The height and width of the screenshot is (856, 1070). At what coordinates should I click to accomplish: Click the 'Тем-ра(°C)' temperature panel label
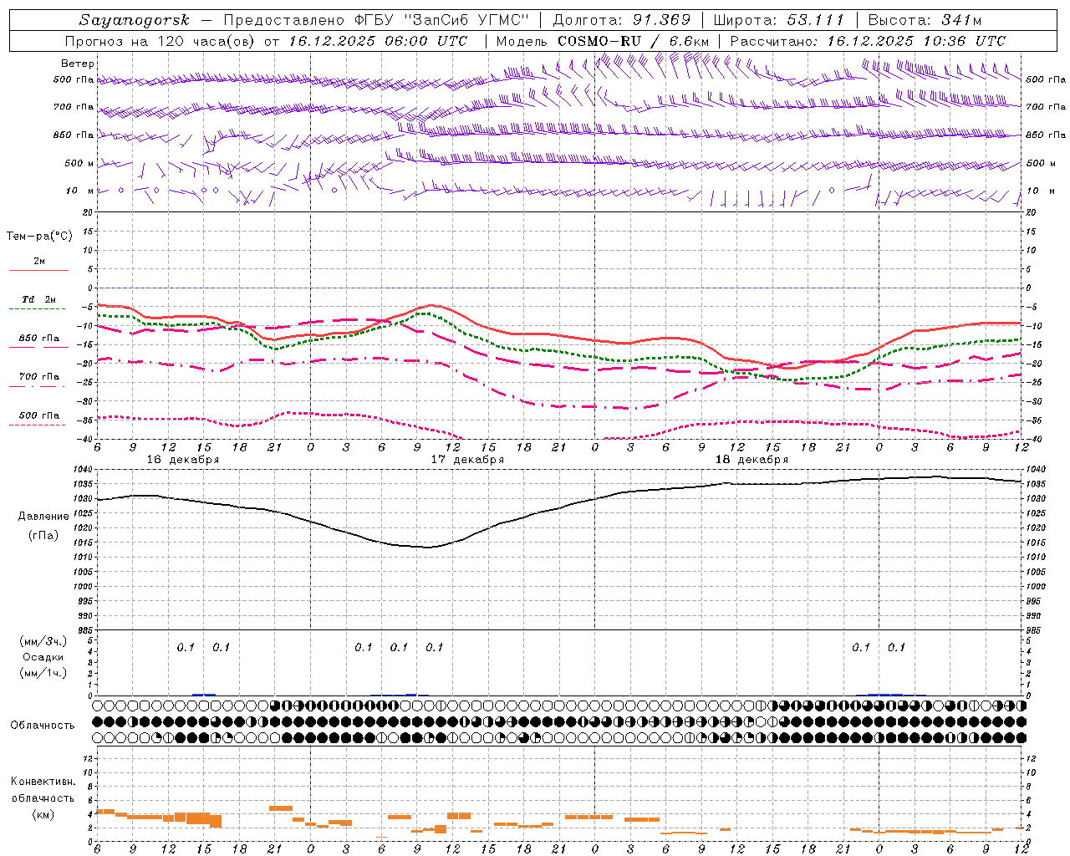pos(39,237)
